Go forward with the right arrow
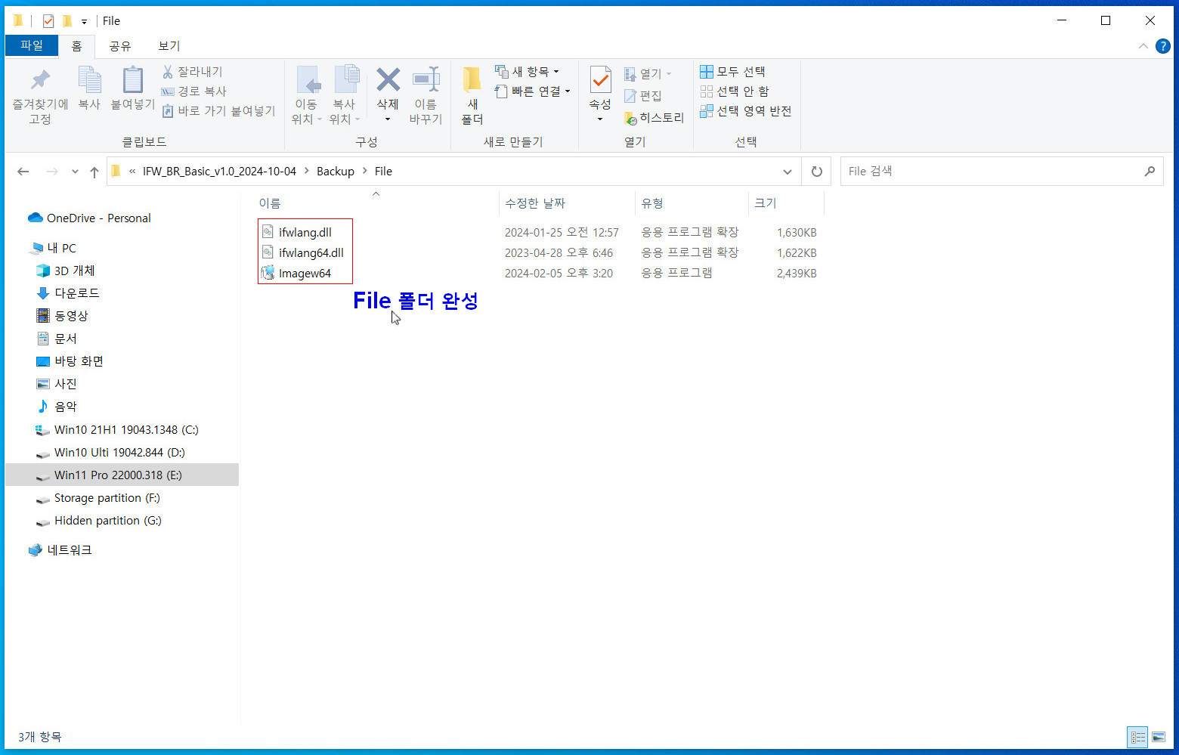Image resolution: width=1179 pixels, height=755 pixels. pyautogui.click(x=52, y=172)
